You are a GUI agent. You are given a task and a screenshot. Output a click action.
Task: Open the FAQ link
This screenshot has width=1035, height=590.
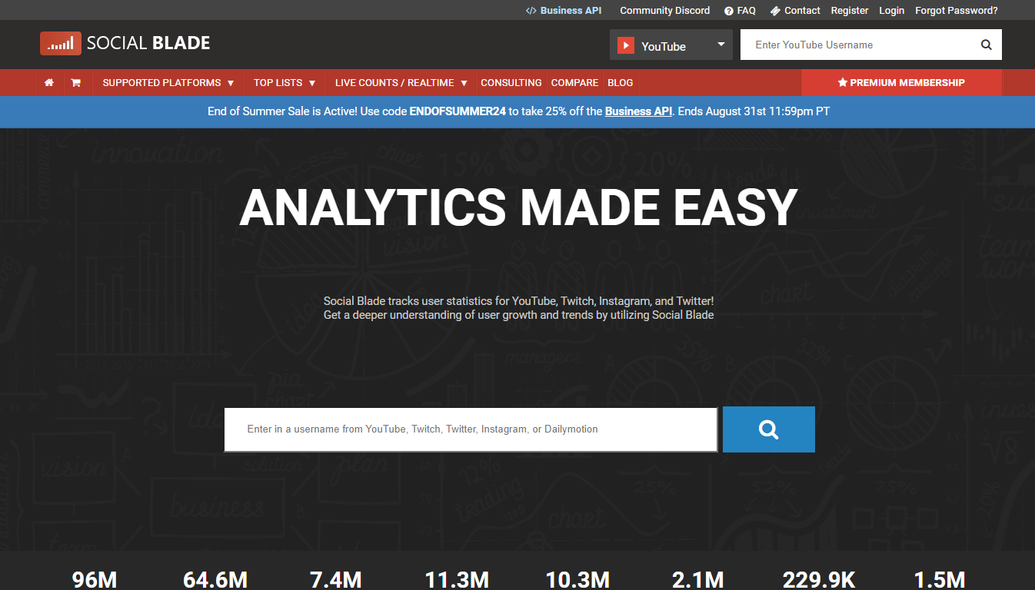click(740, 11)
